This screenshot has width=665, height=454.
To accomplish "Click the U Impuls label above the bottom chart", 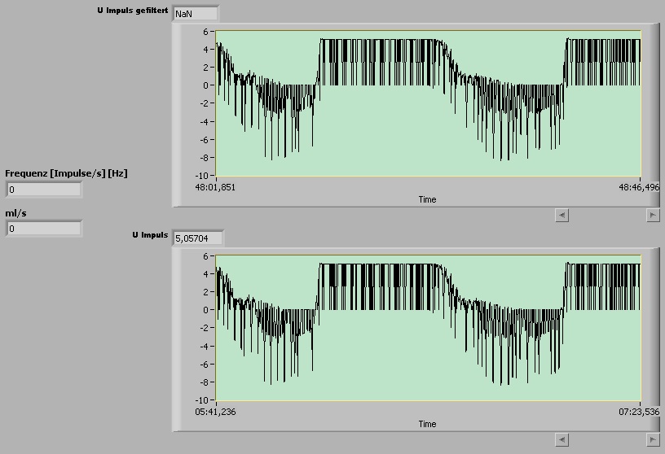I will tap(150, 235).
